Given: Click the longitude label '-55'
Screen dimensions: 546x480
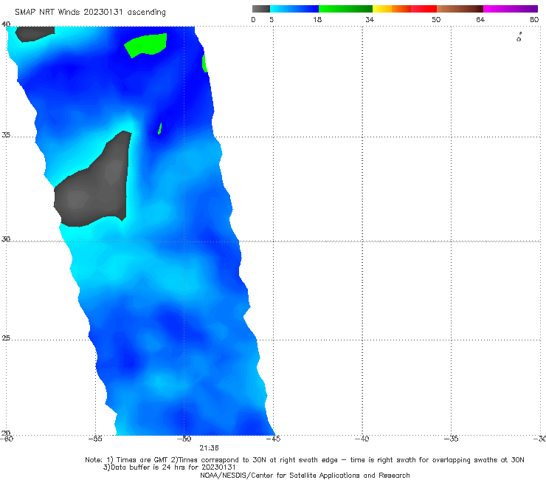Looking at the screenshot, I should [x=95, y=439].
